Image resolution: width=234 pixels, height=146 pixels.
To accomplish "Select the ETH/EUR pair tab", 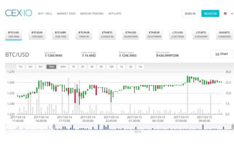I will pyautogui.click(x=154, y=35).
